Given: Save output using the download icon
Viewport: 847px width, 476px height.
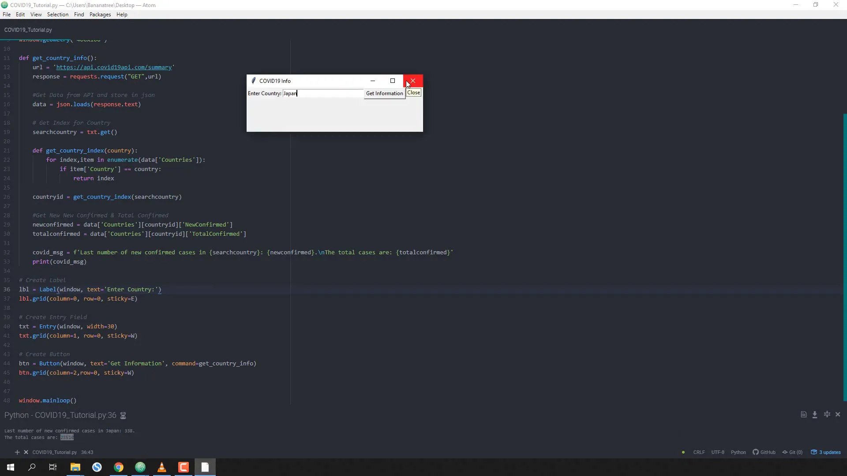Looking at the screenshot, I should [815, 414].
